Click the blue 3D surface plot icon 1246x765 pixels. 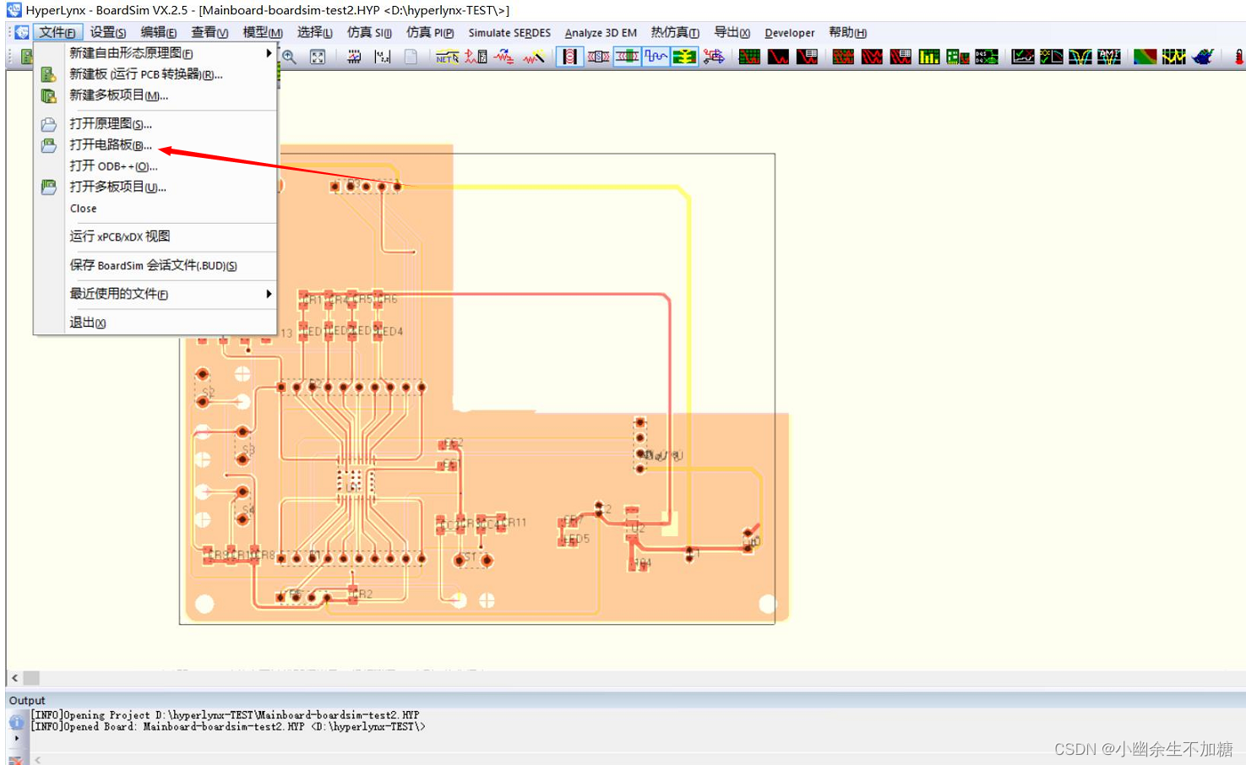coord(1203,57)
